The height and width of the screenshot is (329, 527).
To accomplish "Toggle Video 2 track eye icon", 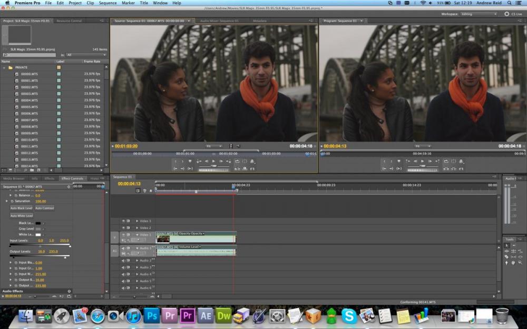I will 123,228.
